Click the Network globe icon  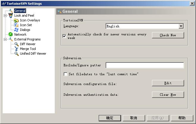(x=11, y=34)
